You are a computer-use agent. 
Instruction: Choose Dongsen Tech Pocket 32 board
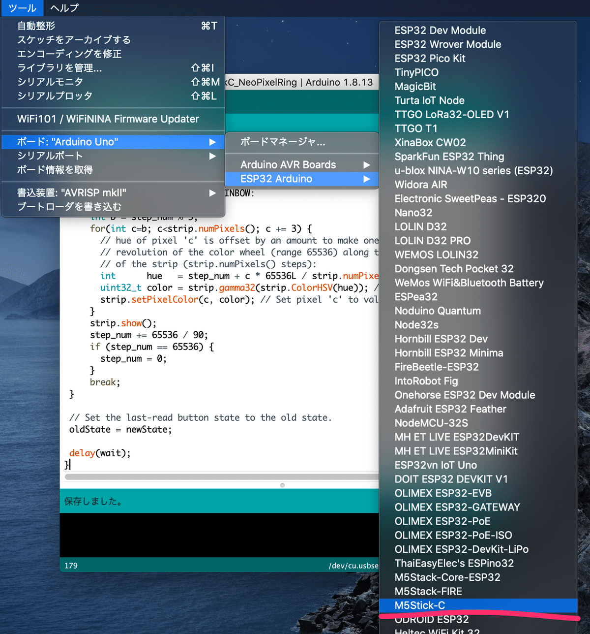tap(478, 269)
